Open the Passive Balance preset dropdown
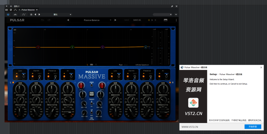 [110, 20]
